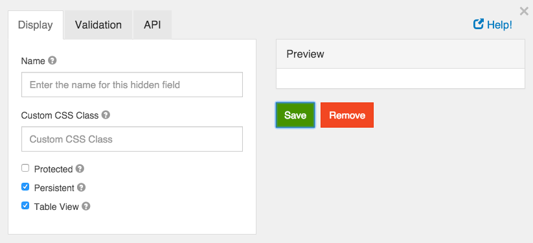The height and width of the screenshot is (243, 533).
Task: Click the external-link icon beside Help!
Action: click(479, 24)
